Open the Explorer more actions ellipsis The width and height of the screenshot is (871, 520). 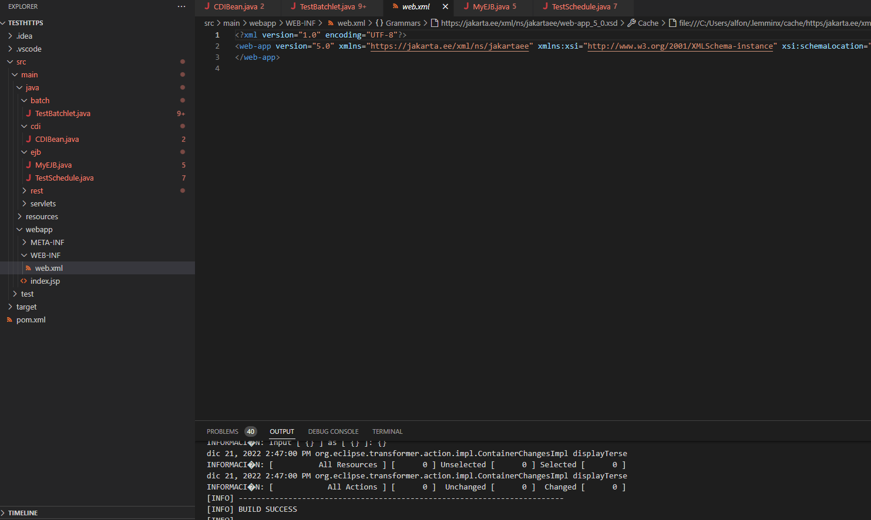pos(182,6)
